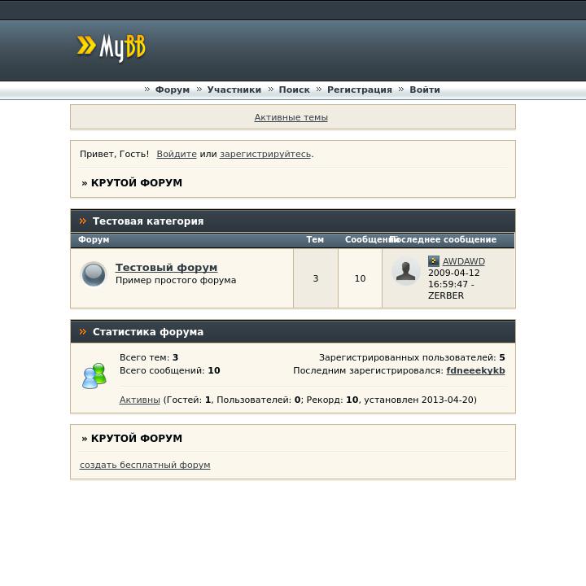
Task: Click the Привет, Гость! greeting text
Action: coord(115,154)
